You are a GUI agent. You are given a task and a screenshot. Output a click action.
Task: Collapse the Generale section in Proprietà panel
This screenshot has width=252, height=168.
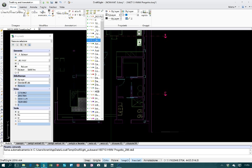click(49, 51)
